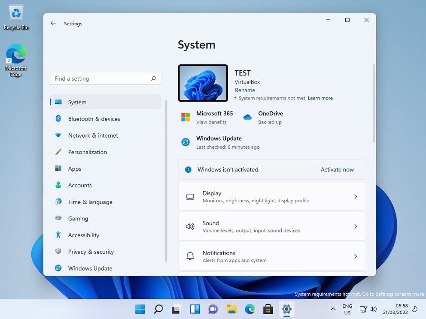The height and width of the screenshot is (319, 426).
Task: Launch Microsoft Edge from the taskbar
Action: pyautogui.click(x=250, y=309)
